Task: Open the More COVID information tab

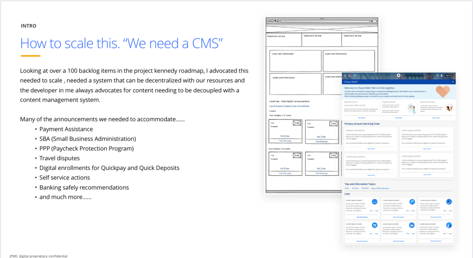Action: 381,188
